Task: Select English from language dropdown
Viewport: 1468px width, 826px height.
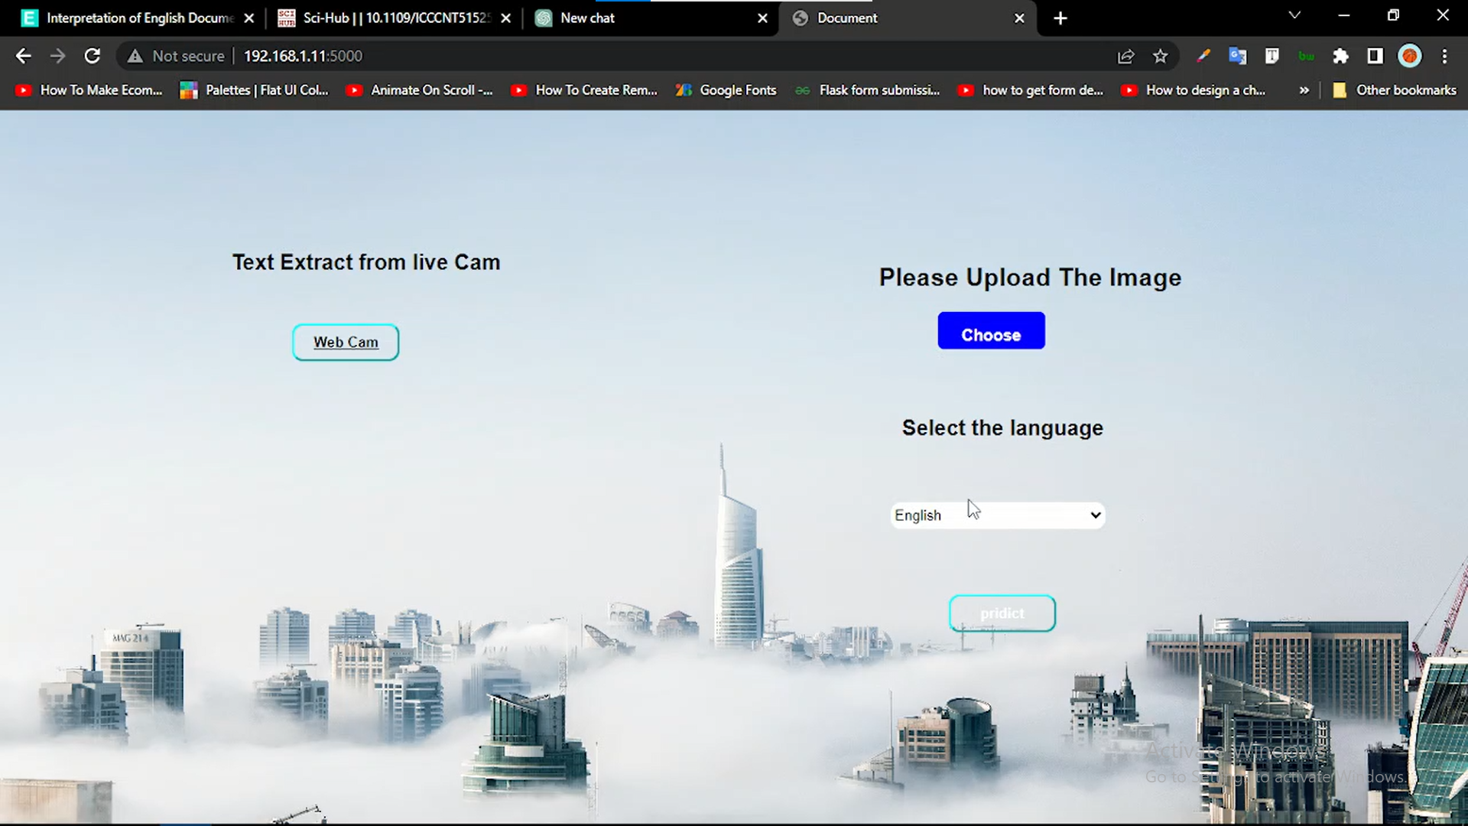Action: click(x=997, y=515)
